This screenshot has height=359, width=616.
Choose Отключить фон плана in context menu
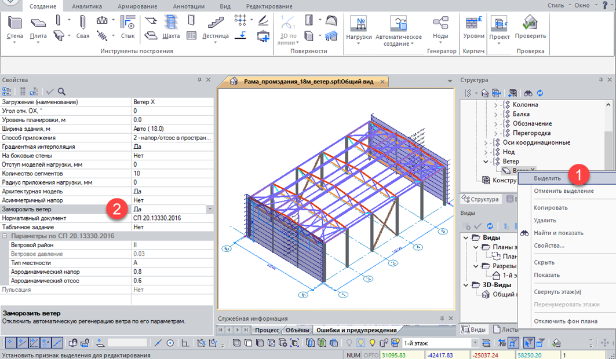point(566,321)
